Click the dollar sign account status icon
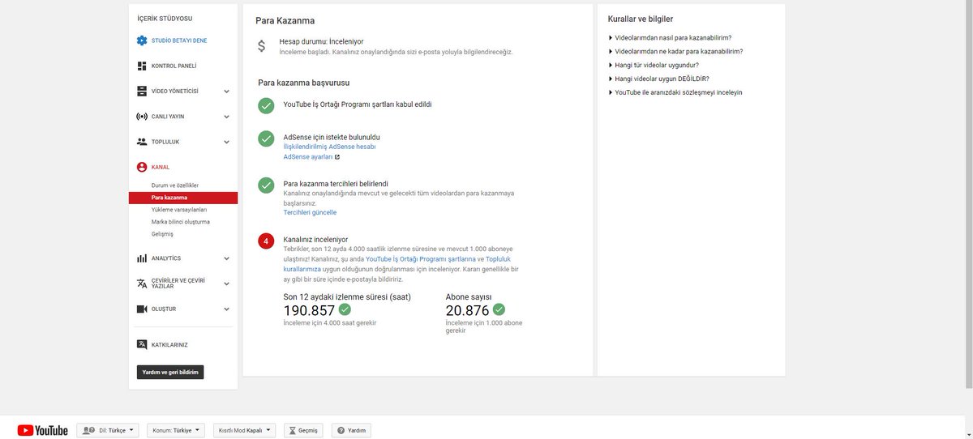Image resolution: width=973 pixels, height=439 pixels. click(x=261, y=46)
